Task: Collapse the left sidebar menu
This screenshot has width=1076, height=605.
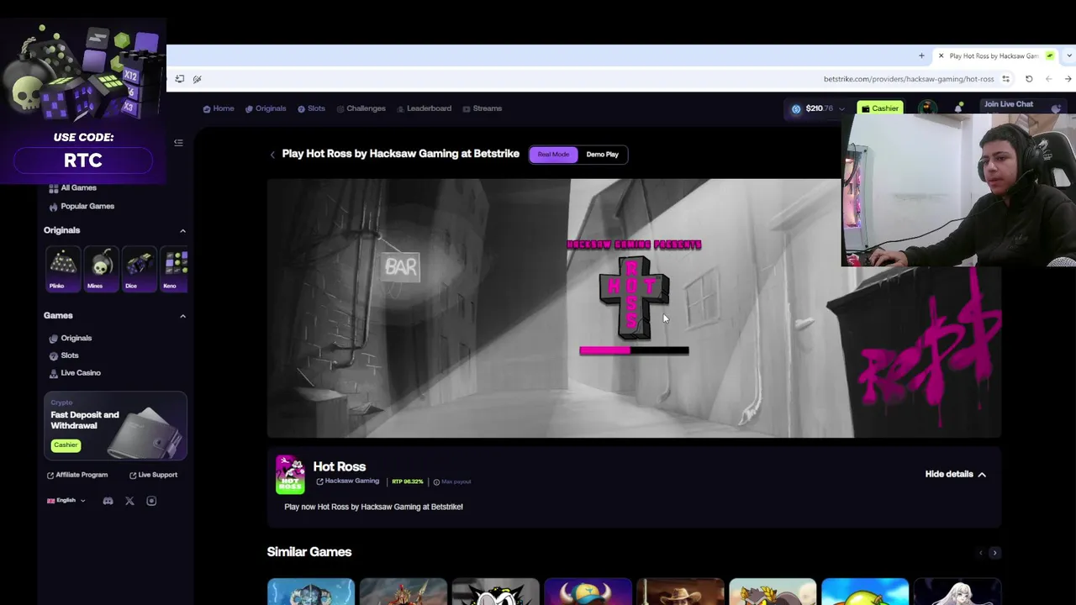Action: click(178, 143)
